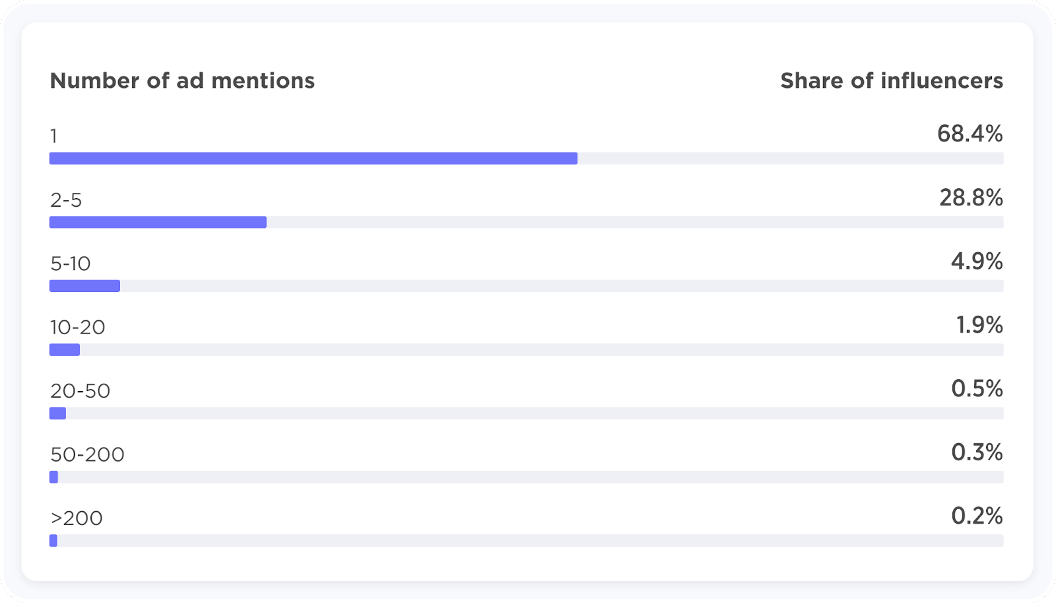Click the filled bar for 10-20 mentions
The height and width of the screenshot is (603, 1056).
[65, 350]
